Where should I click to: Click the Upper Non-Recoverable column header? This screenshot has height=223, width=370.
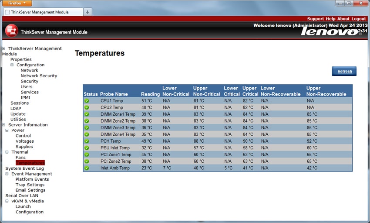(x=326, y=91)
